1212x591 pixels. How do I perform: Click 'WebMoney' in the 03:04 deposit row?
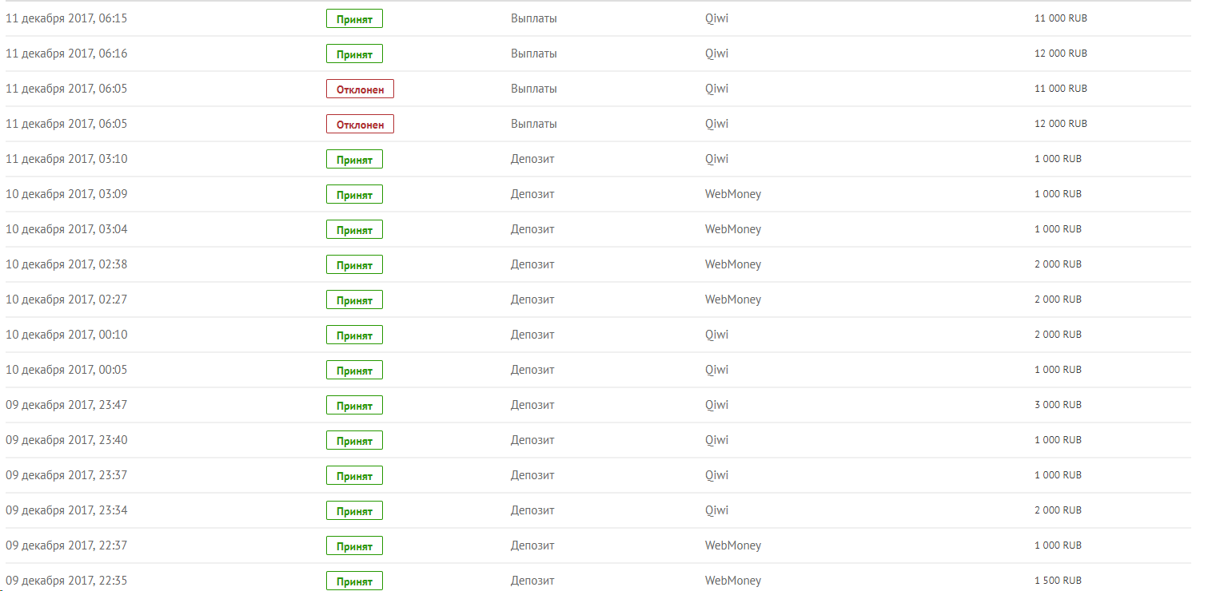coord(732,229)
